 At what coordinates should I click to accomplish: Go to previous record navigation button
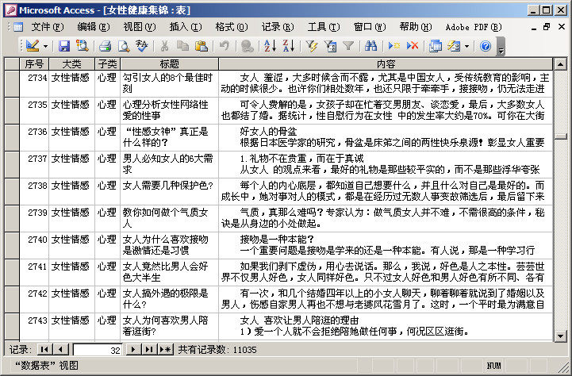click(60, 349)
